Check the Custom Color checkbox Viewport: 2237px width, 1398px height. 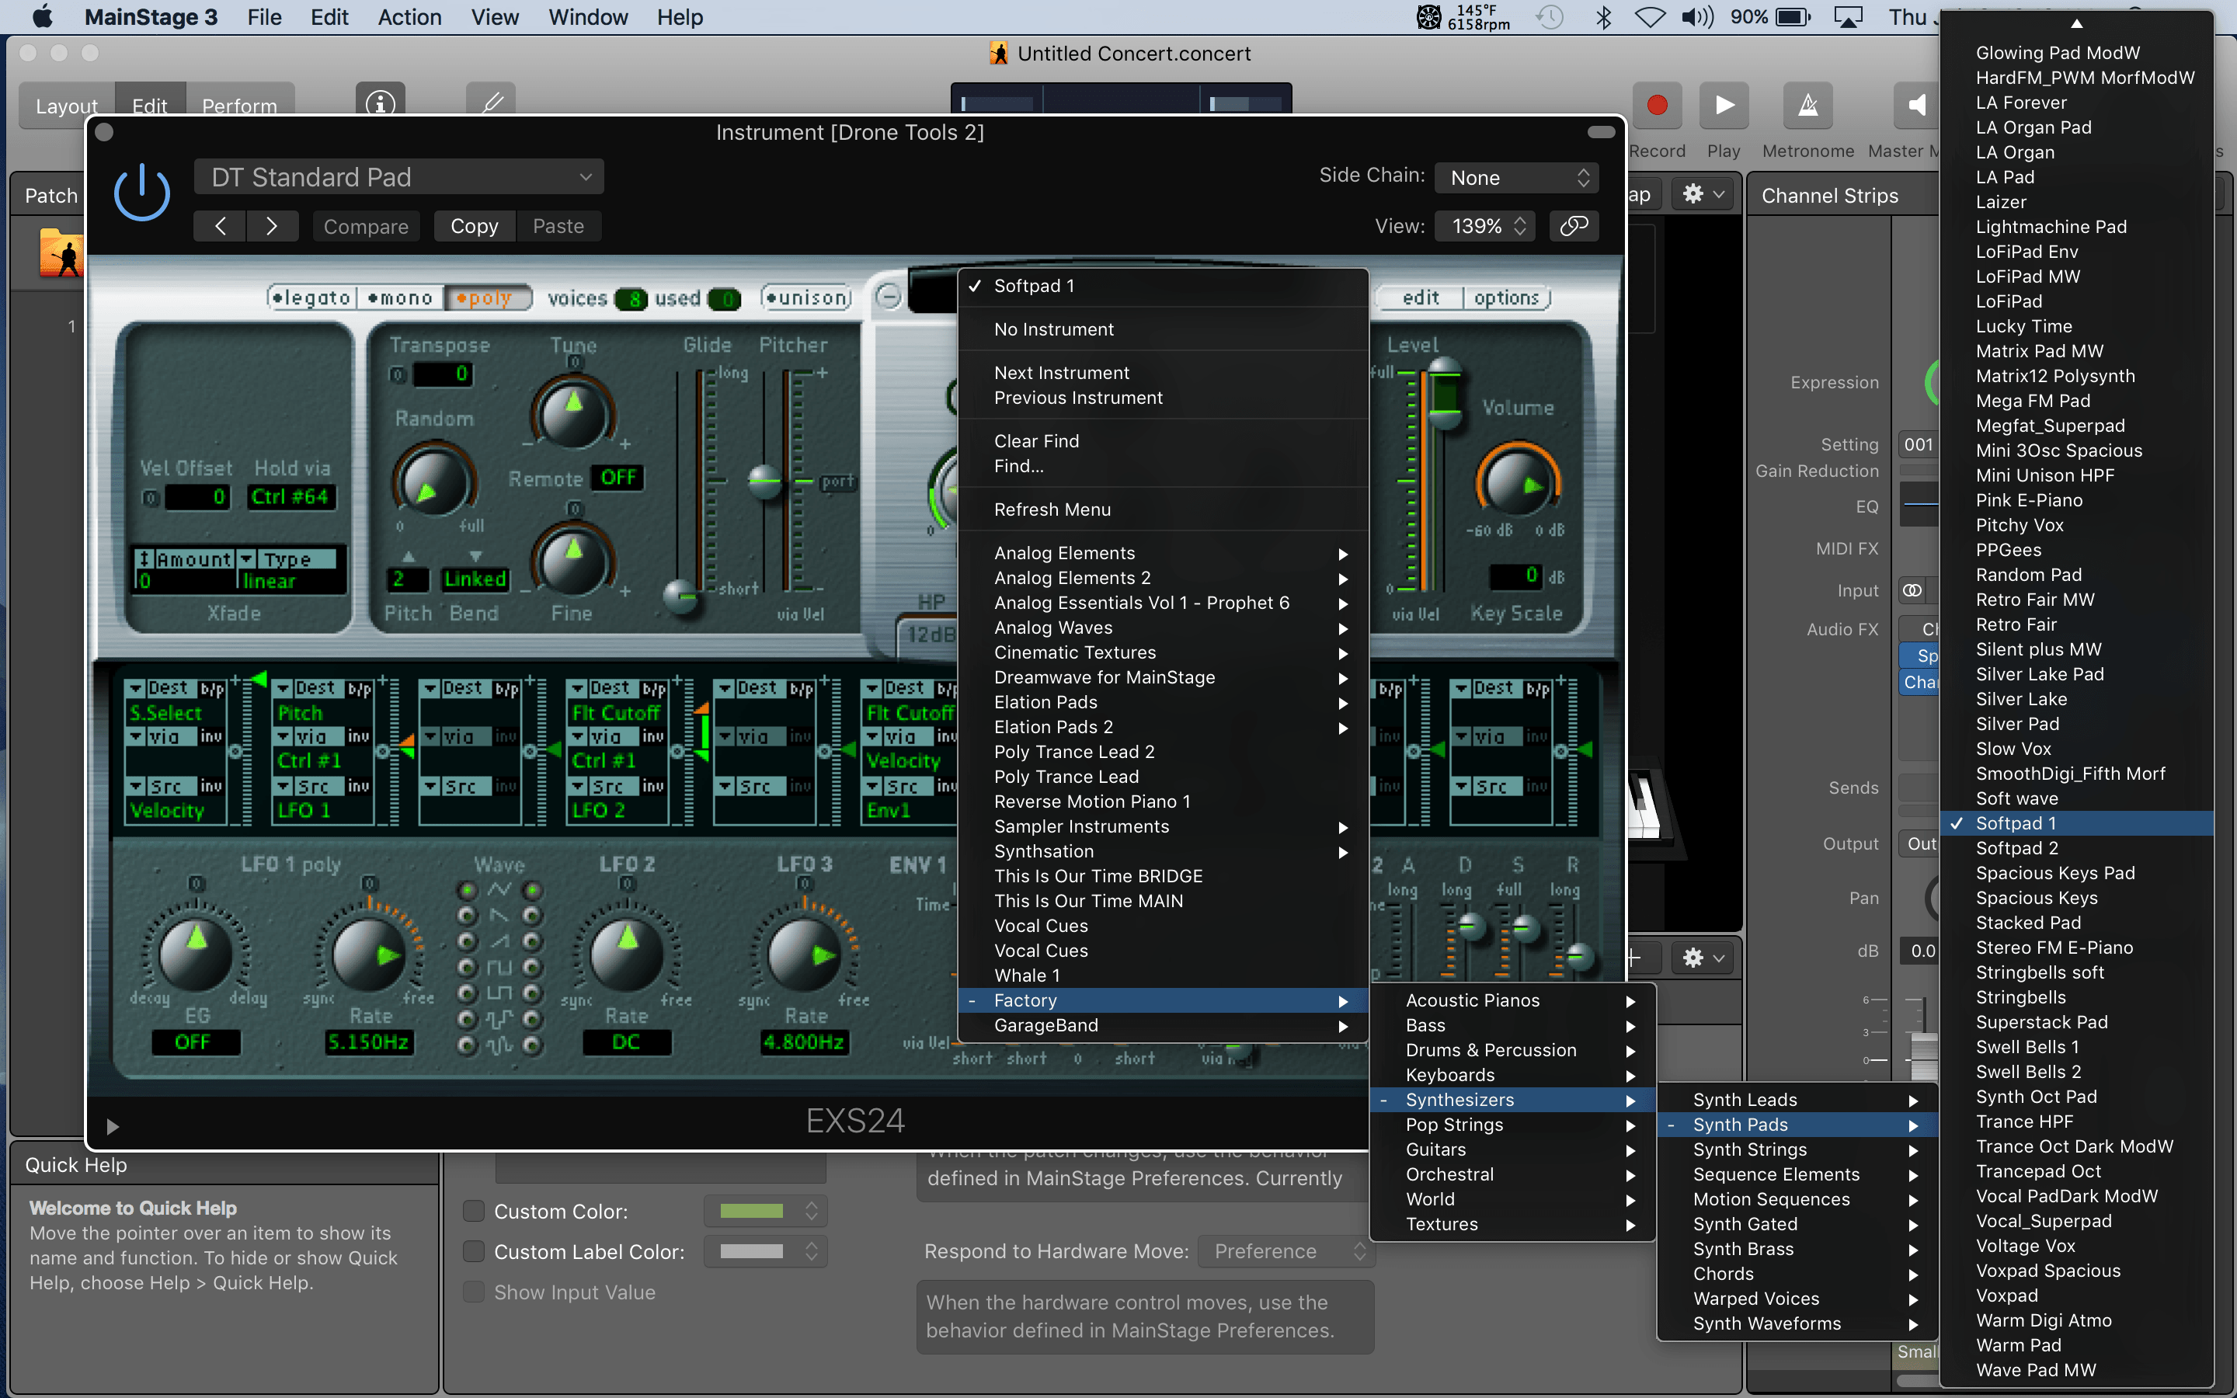coord(473,1210)
